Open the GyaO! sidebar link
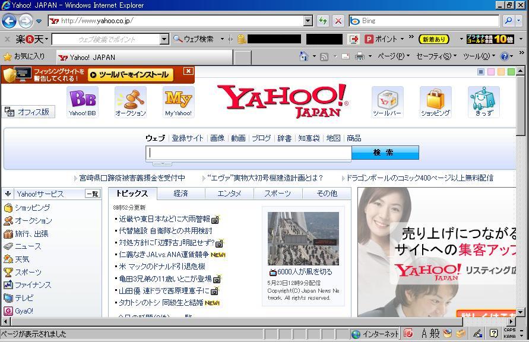 click(24, 311)
